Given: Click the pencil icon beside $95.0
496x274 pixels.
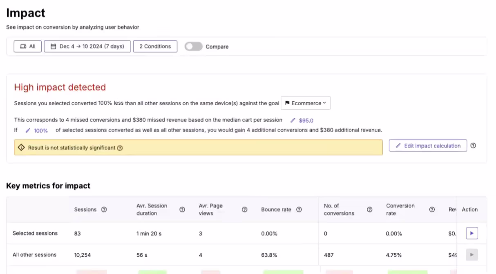Looking at the screenshot, I should (x=293, y=121).
